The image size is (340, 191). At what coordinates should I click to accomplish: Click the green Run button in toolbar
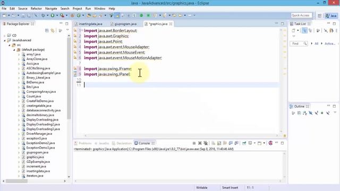click(53, 15)
